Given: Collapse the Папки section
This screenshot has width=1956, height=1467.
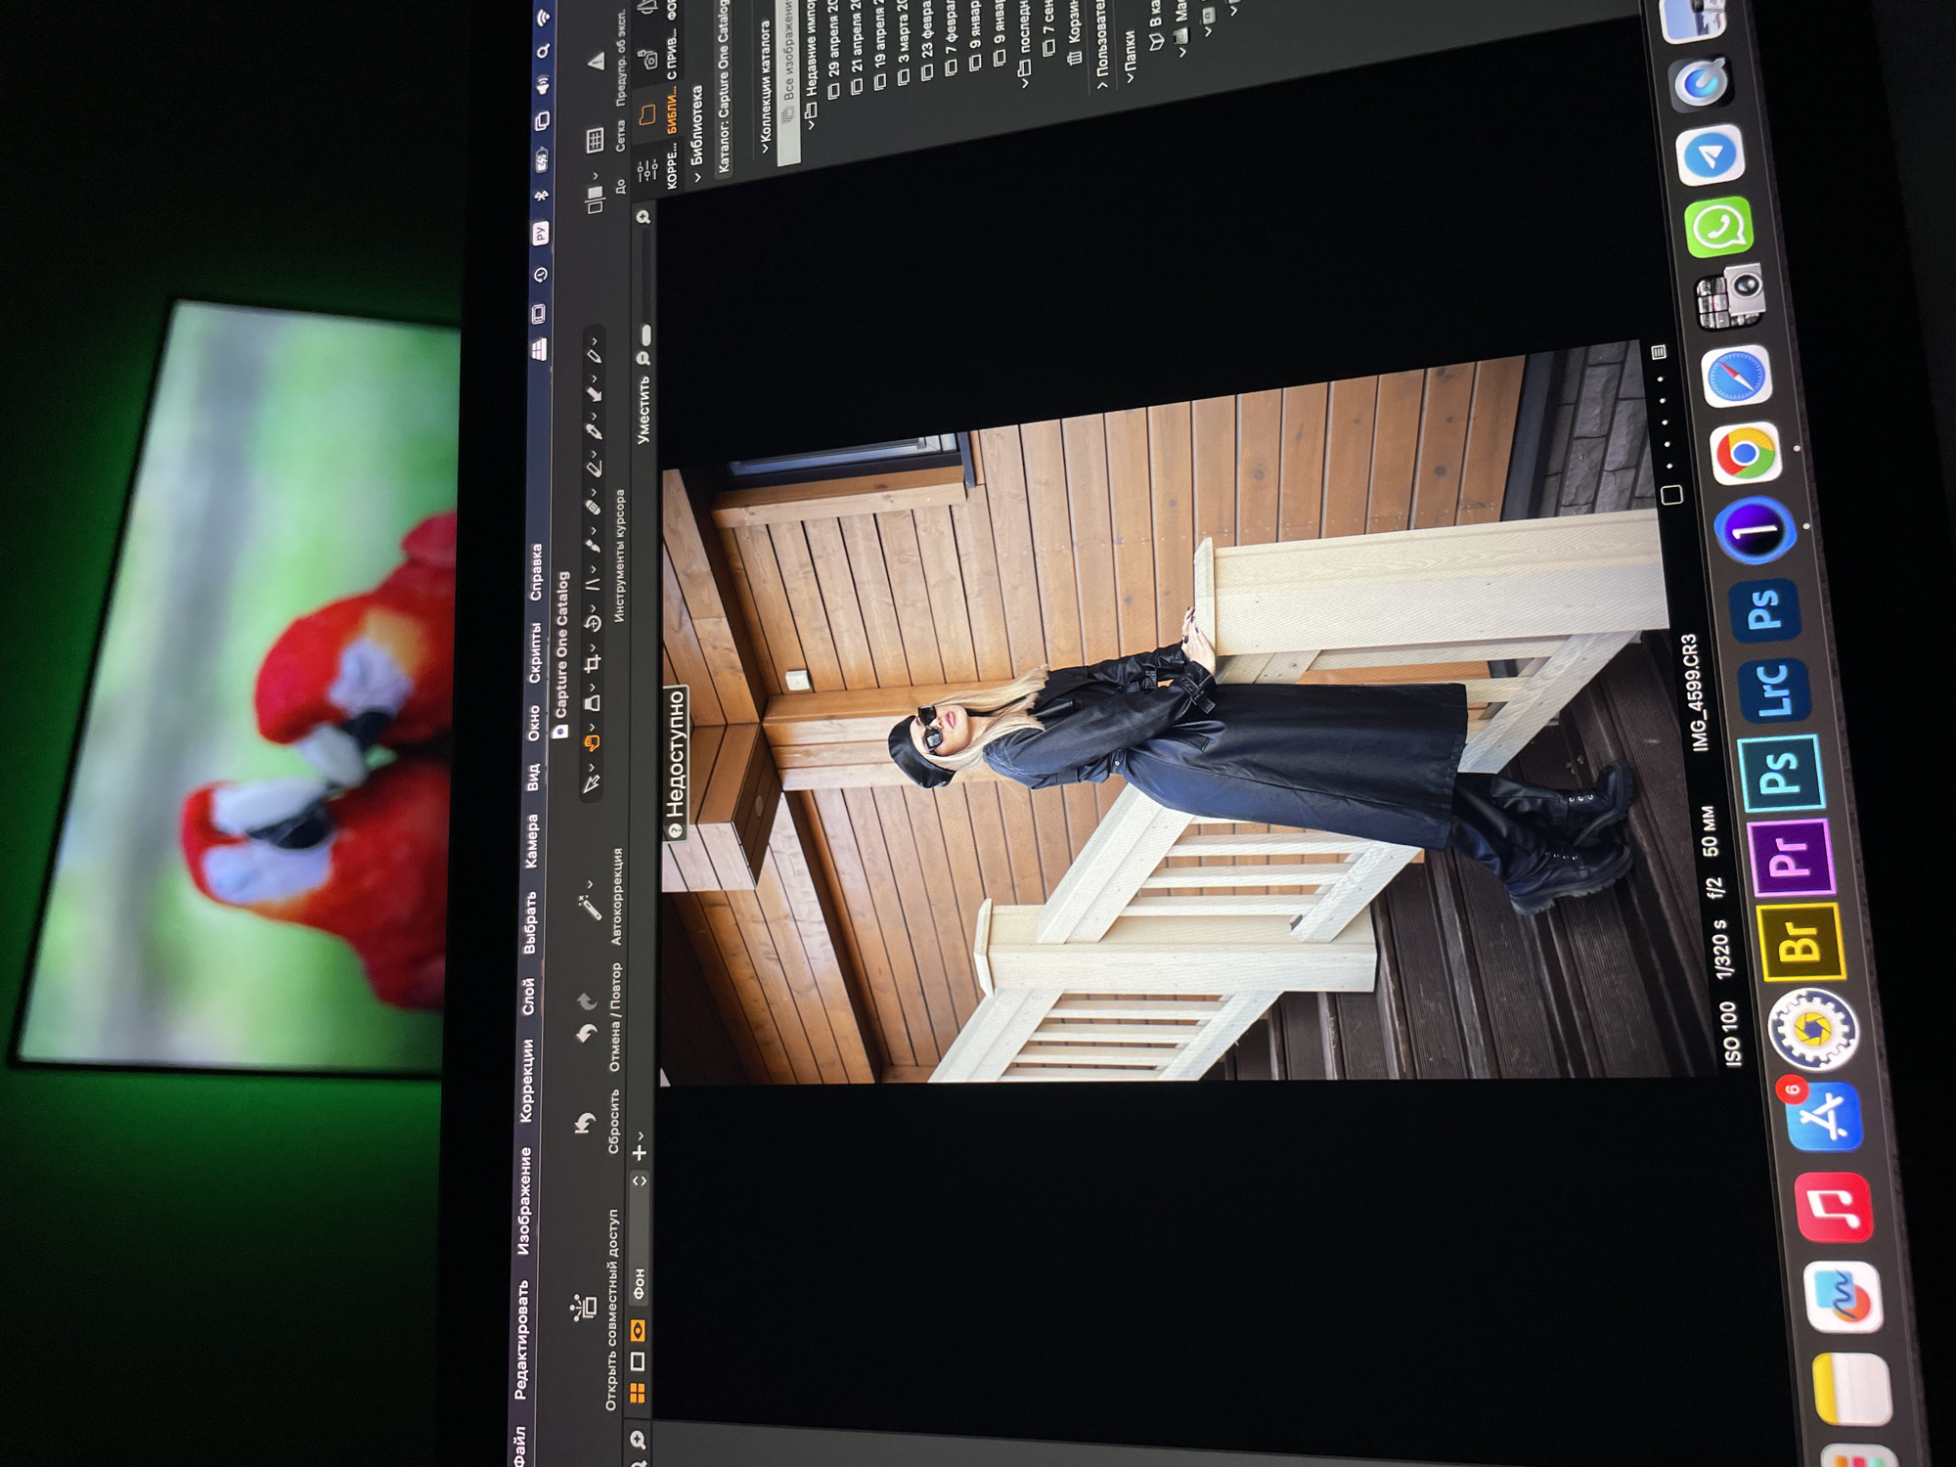Looking at the screenshot, I should [1129, 76].
